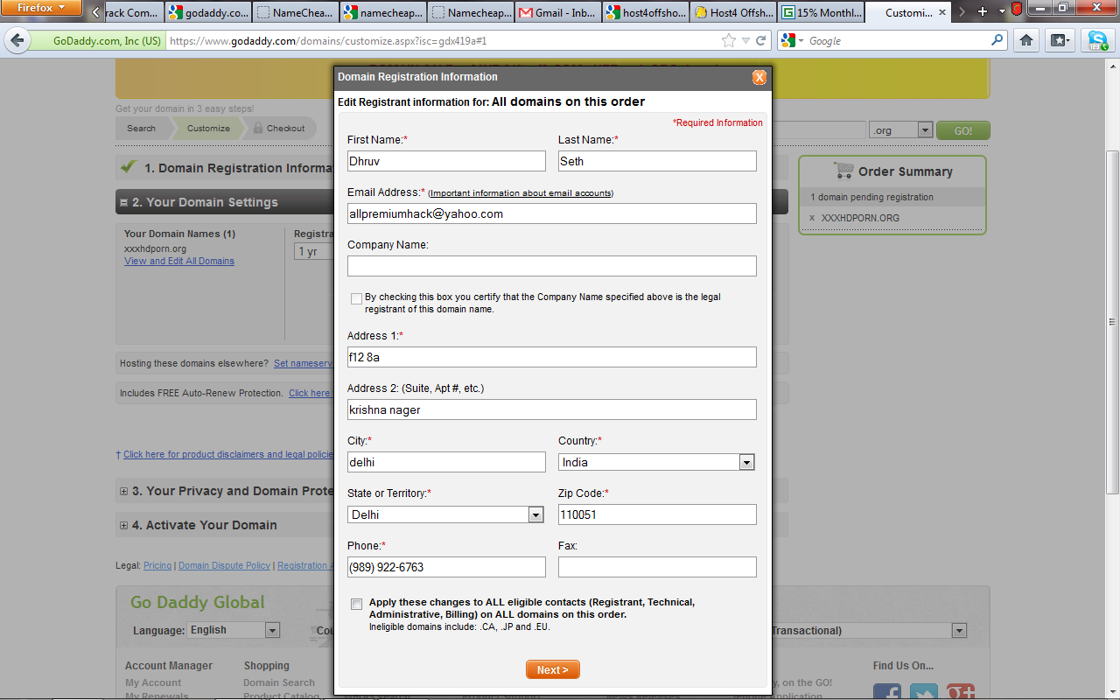1120x700 pixels.
Task: Open the My Account footer link
Action: point(153,682)
